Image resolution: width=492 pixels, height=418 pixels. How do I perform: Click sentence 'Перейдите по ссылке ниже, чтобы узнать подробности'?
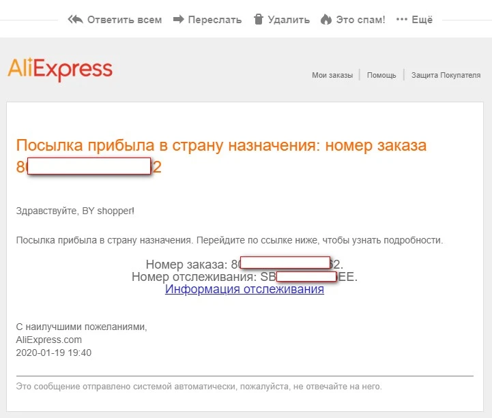[320, 241]
